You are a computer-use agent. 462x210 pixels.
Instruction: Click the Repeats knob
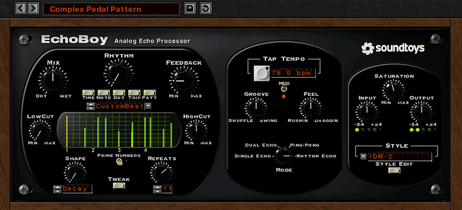pyautogui.click(x=161, y=171)
